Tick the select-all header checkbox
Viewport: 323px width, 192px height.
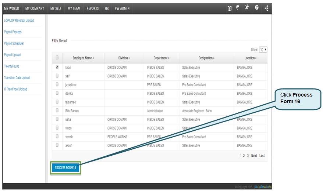(57, 58)
